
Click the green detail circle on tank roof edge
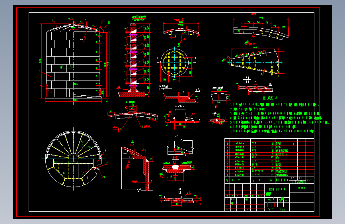(99, 31)
